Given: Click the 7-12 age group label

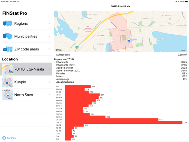Looking at the screenshot, I should (58, 133).
